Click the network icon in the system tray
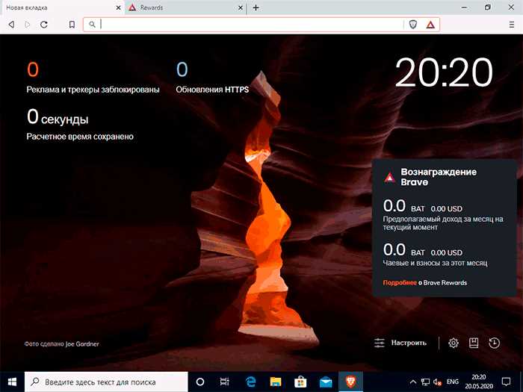 425,382
